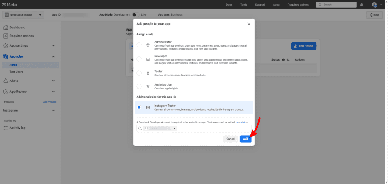Click the Activity log sidebar entry
The width and height of the screenshot is (388, 184).
tap(17, 128)
